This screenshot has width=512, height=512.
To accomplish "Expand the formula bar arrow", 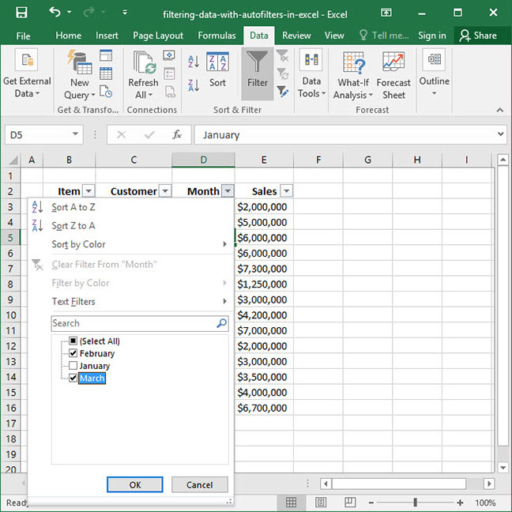I will pyautogui.click(x=500, y=134).
